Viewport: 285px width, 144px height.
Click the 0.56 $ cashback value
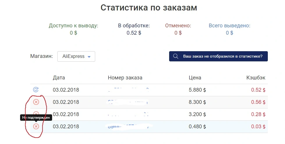pyautogui.click(x=258, y=102)
